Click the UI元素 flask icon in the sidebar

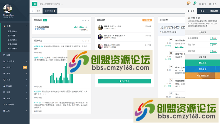click(4, 86)
